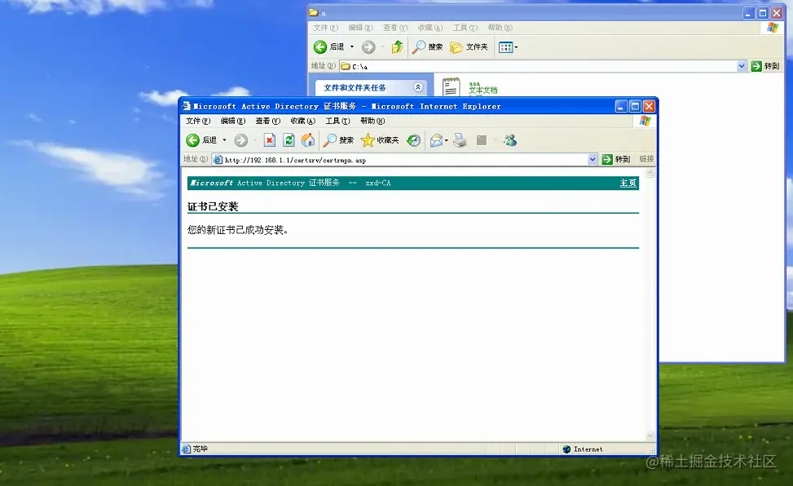Viewport: 793px width, 486px height.
Task: Click folder icon in Explorer address bar
Action: 346,66
